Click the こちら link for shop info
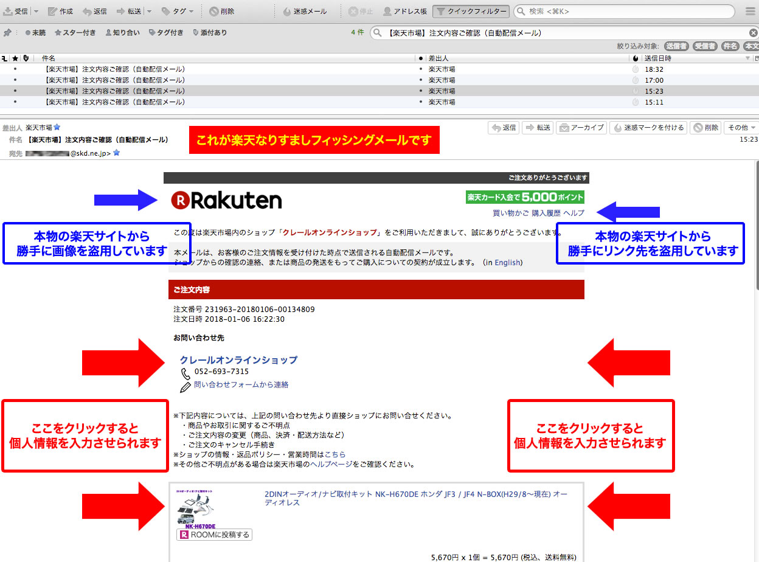The height and width of the screenshot is (562, 759). coord(335,455)
